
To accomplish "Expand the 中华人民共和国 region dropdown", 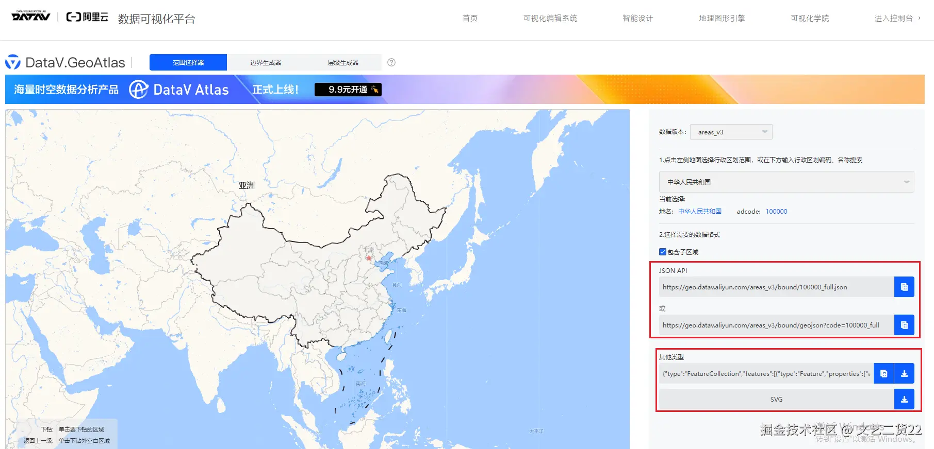I will (786, 182).
